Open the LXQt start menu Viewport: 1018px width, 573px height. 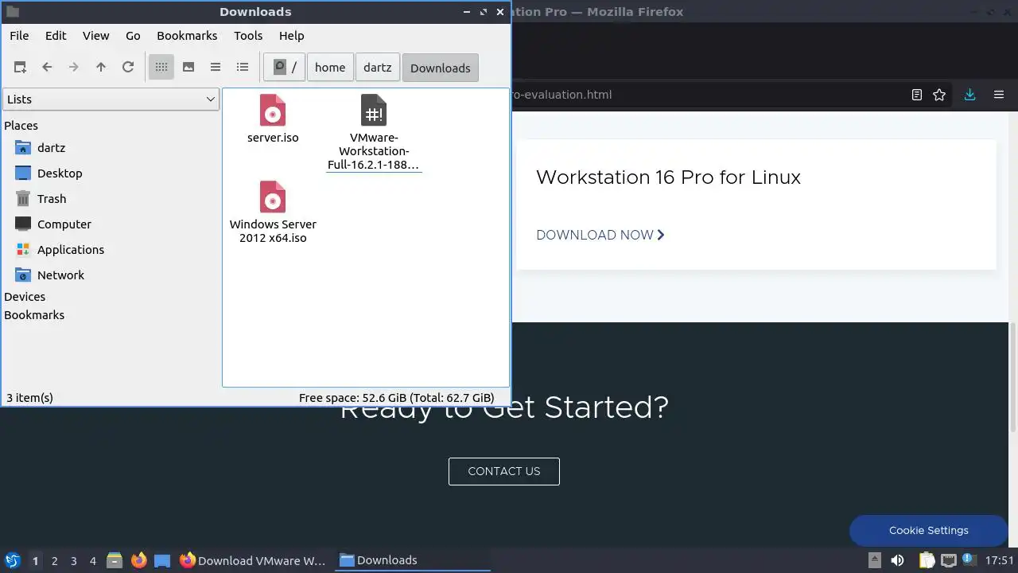[x=12, y=560]
